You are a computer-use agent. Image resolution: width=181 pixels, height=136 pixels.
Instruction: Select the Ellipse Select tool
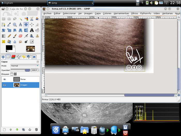[x=9, y=19]
